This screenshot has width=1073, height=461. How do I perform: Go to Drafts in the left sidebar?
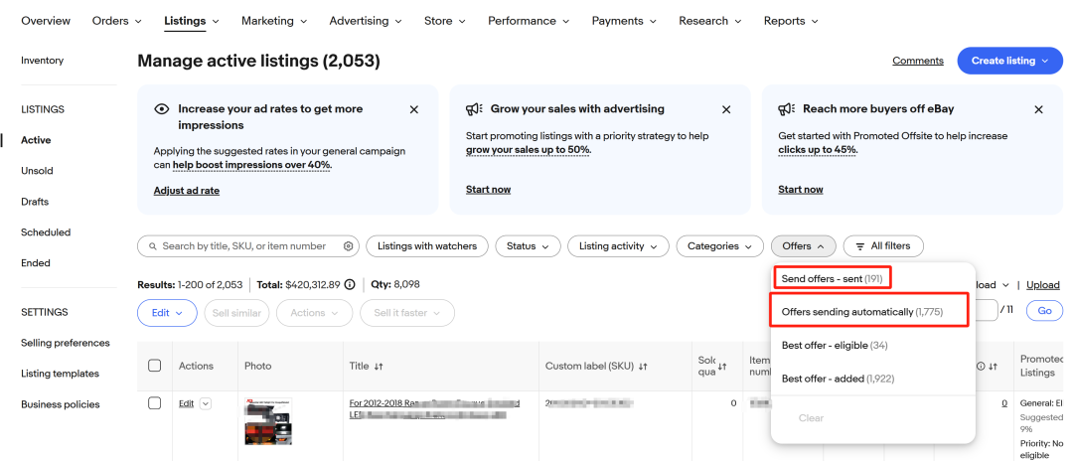coord(35,202)
